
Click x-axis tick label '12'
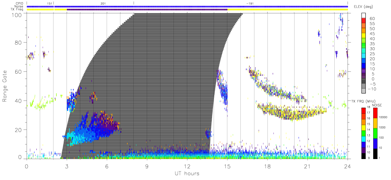click(187, 166)
